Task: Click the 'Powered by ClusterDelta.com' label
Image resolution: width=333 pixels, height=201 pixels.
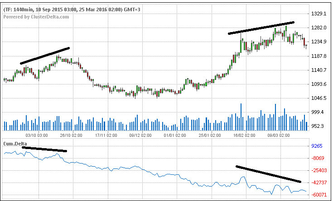Action: (x=36, y=17)
